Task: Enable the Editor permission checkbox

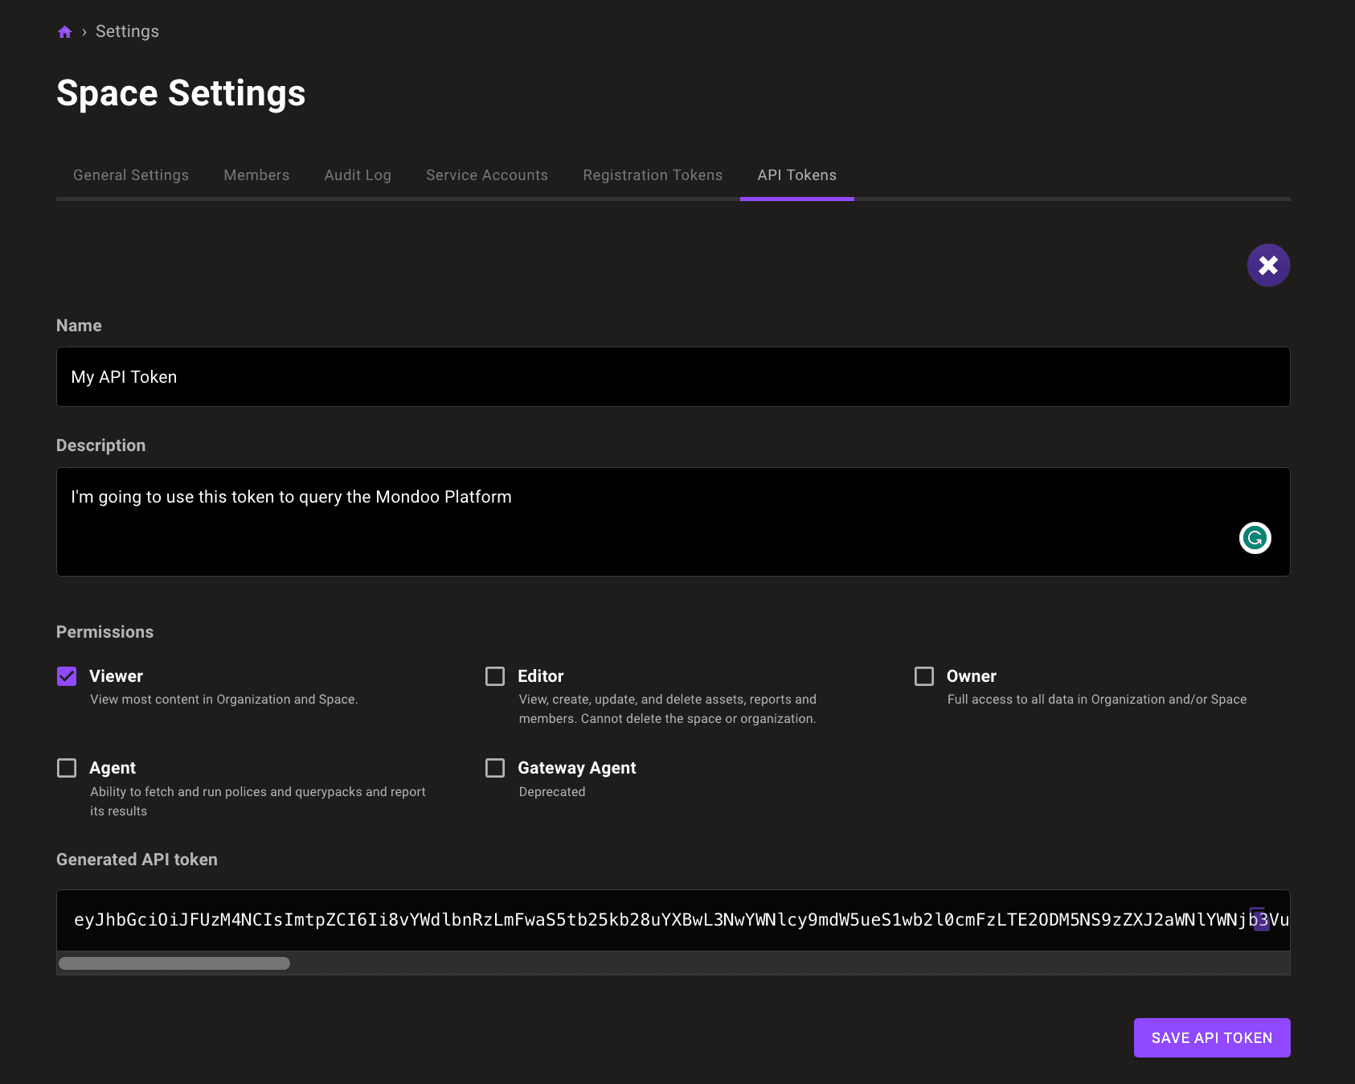Action: [x=495, y=676]
